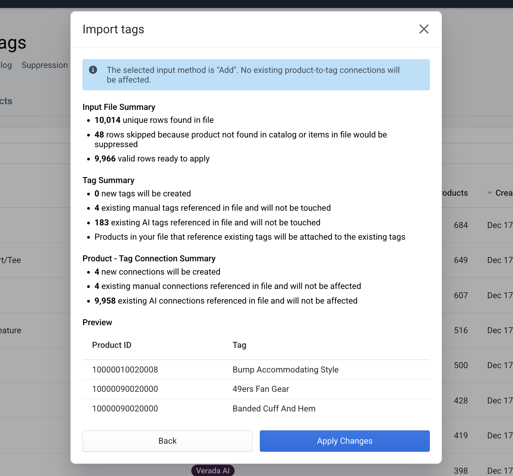
Task: Apply Changes to import tags
Action: pos(344,441)
